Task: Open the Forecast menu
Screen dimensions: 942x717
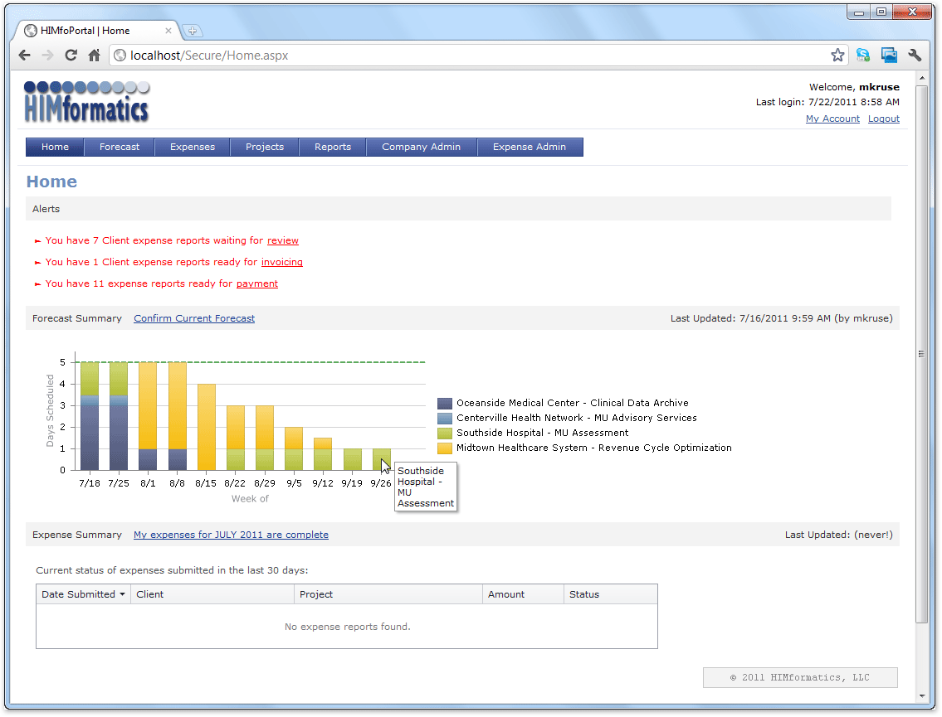Action: click(120, 147)
